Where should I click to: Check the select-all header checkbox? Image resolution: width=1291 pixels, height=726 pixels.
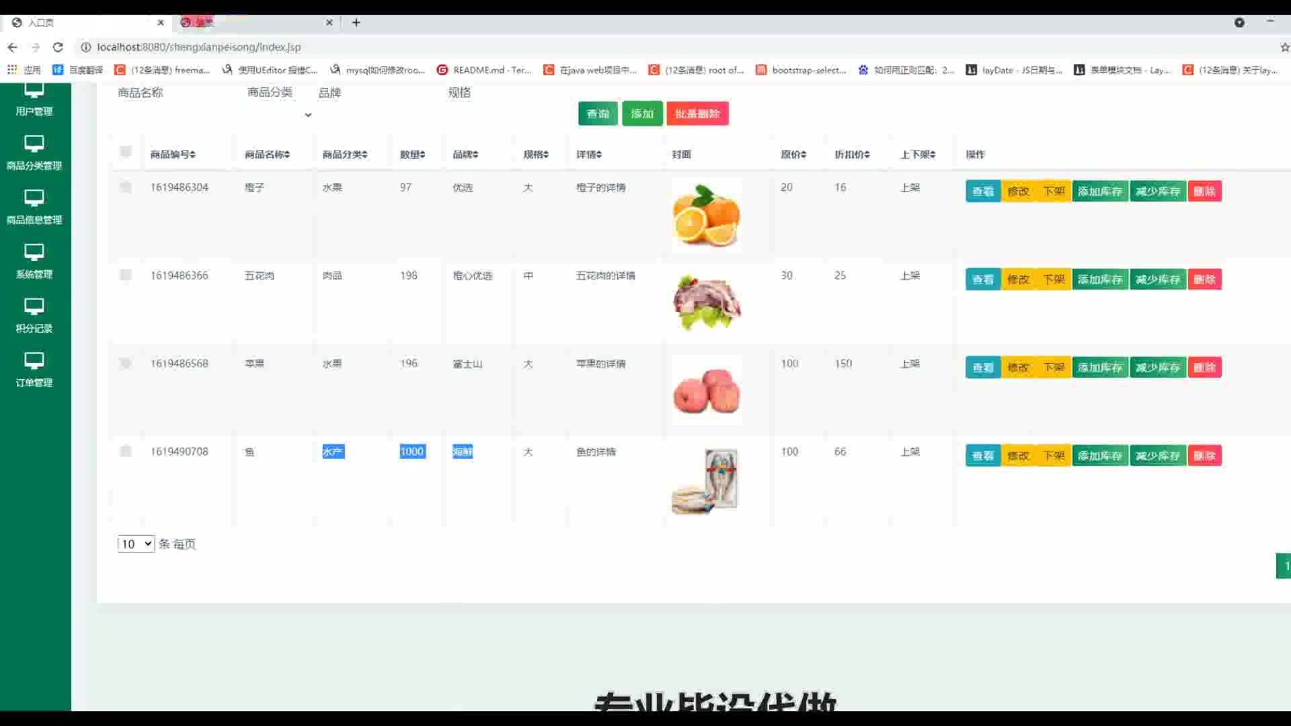click(126, 152)
